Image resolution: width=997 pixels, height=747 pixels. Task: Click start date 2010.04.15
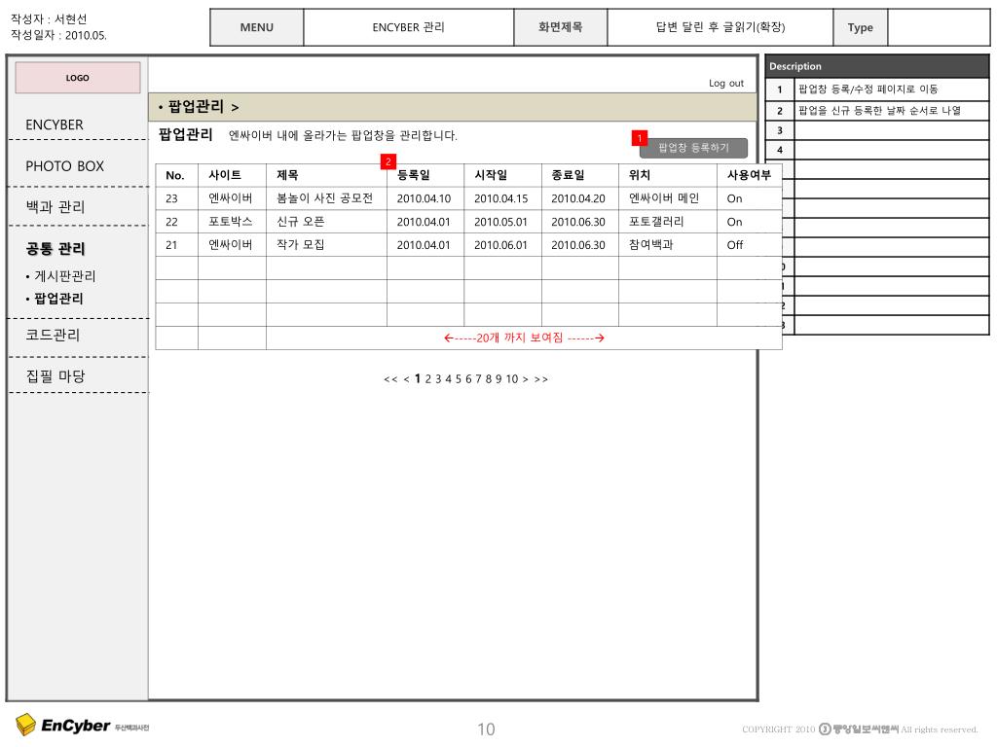(501, 198)
